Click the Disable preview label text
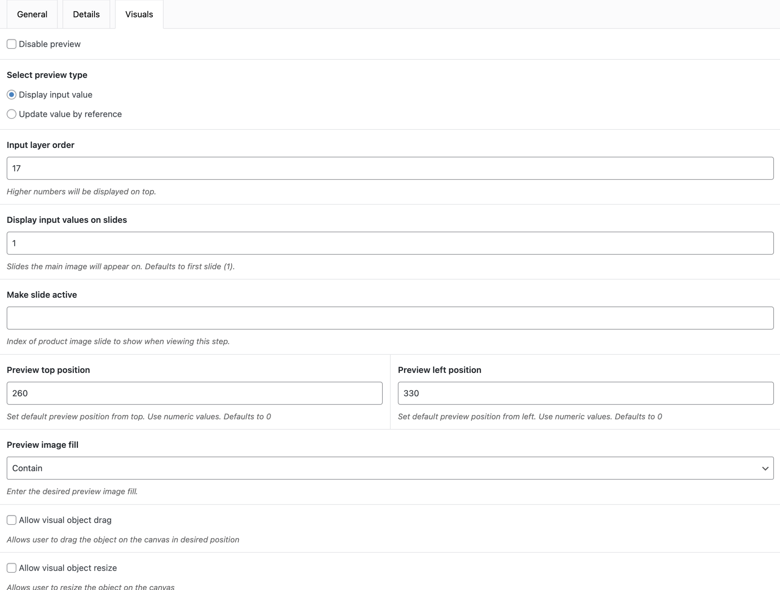The height and width of the screenshot is (590, 780). [50, 44]
